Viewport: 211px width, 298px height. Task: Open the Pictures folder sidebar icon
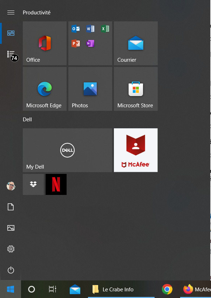(x=11, y=228)
